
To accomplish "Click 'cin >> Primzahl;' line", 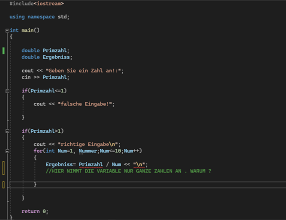I will point(46,77).
